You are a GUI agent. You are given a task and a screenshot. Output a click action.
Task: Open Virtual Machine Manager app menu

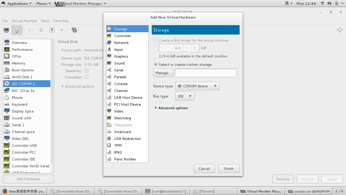pos(81,4)
